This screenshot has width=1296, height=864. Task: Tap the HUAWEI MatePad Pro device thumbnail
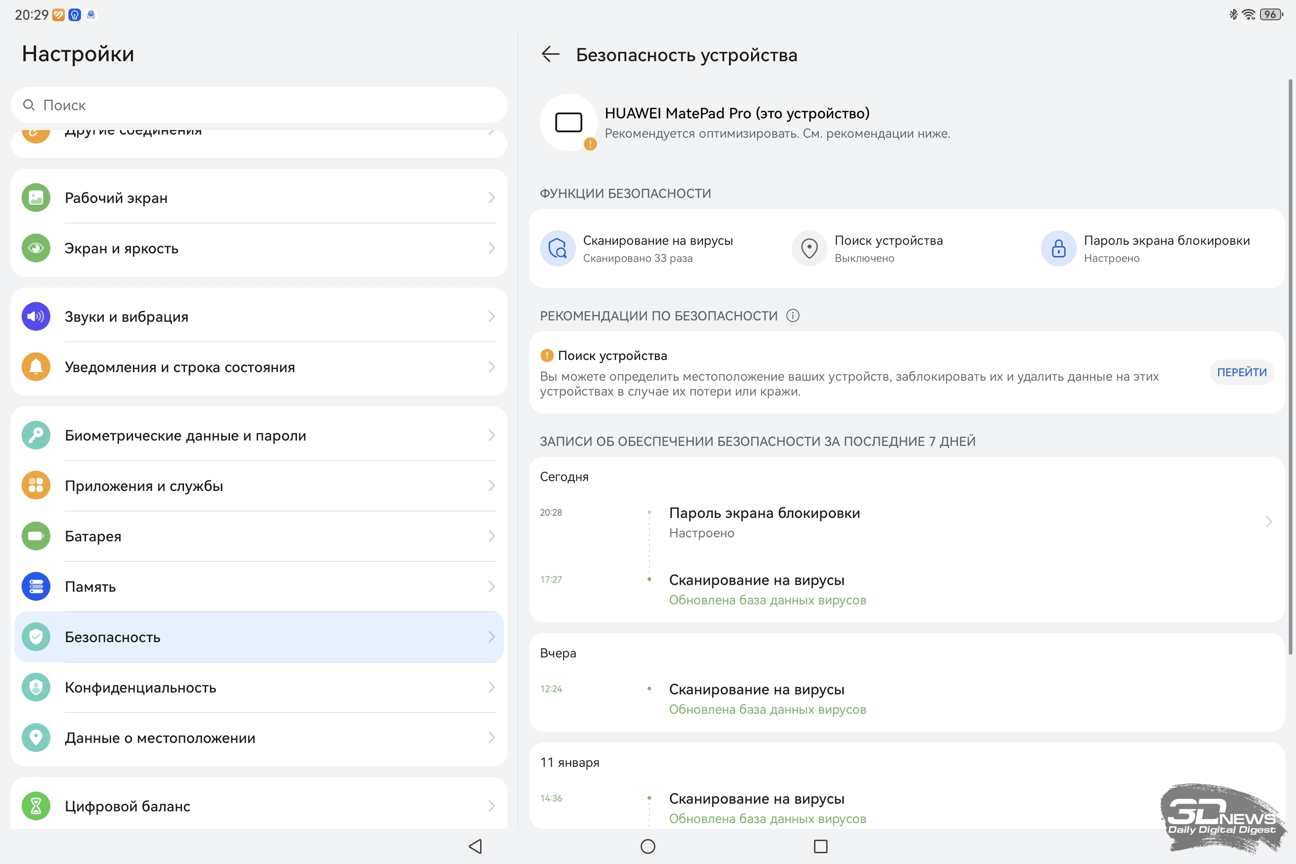pos(569,122)
